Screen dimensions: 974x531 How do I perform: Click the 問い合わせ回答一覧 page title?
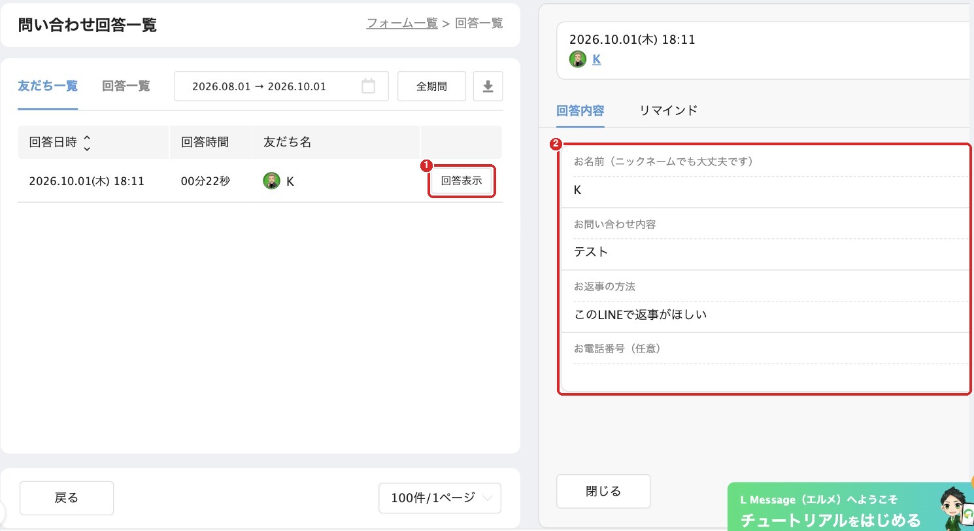point(88,25)
